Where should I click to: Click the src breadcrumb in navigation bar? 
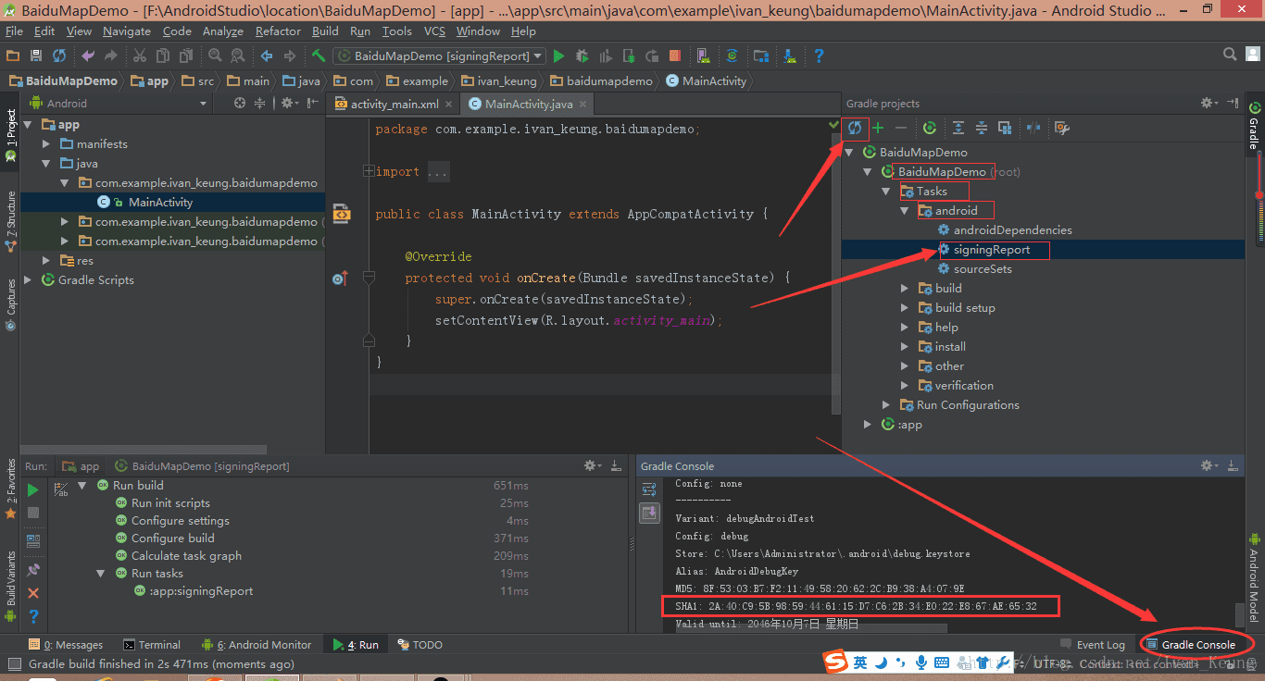(198, 81)
